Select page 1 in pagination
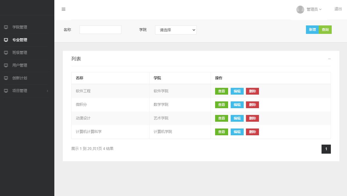 coord(326,149)
